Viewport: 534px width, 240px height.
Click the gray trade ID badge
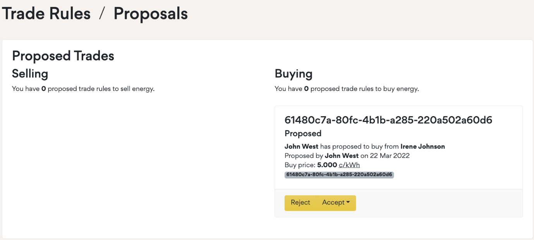click(x=339, y=175)
